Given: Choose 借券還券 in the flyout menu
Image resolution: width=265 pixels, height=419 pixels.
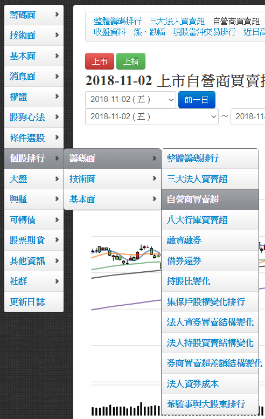Looking at the screenshot, I should 210,261.
